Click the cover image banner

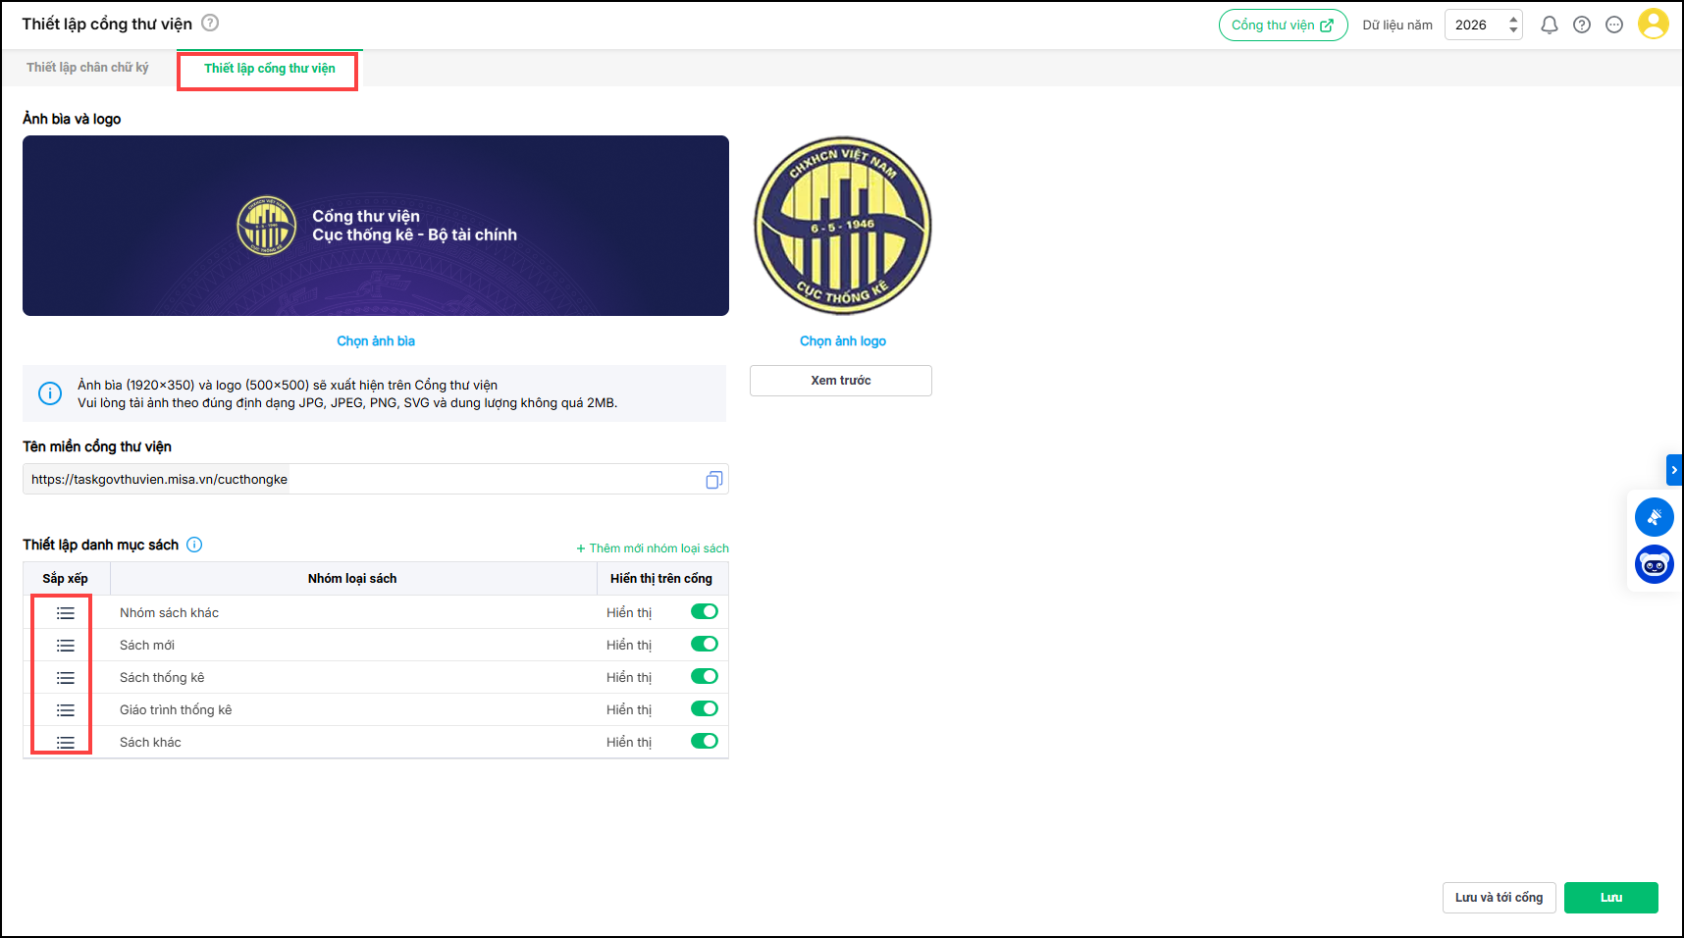click(376, 226)
